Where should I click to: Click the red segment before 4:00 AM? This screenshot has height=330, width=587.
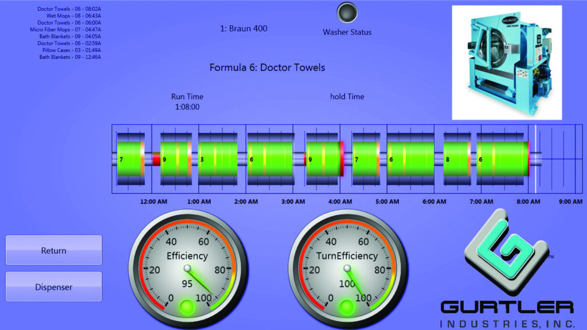342,159
